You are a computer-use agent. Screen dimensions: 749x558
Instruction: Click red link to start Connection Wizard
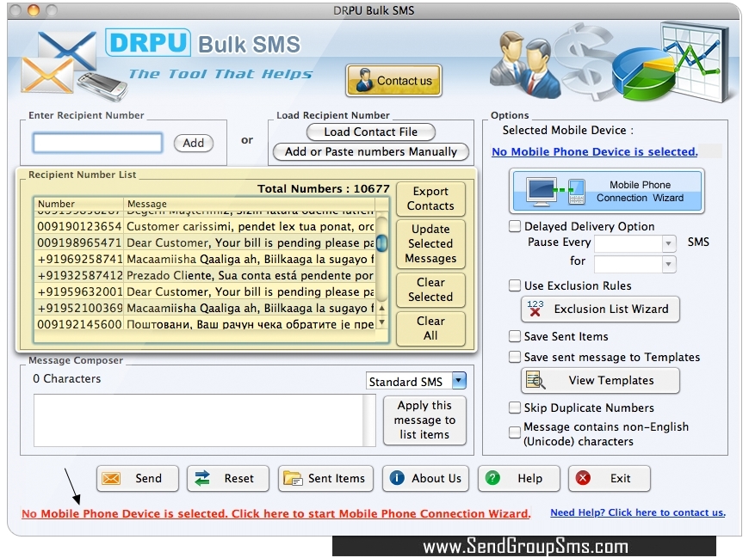276,513
